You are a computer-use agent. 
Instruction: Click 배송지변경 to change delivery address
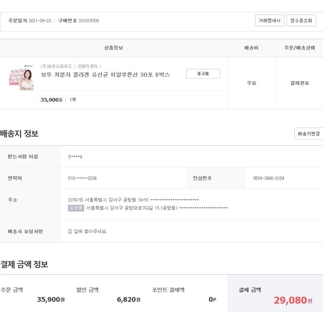pyautogui.click(x=308, y=134)
